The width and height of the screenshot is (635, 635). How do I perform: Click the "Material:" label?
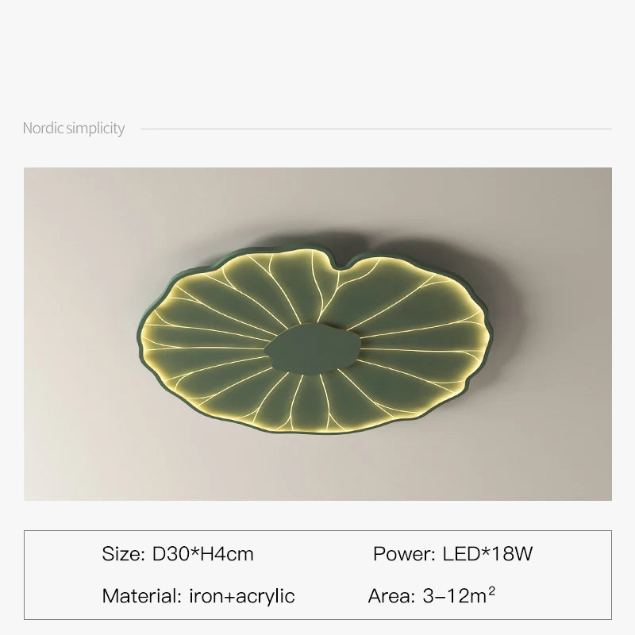[143, 596]
